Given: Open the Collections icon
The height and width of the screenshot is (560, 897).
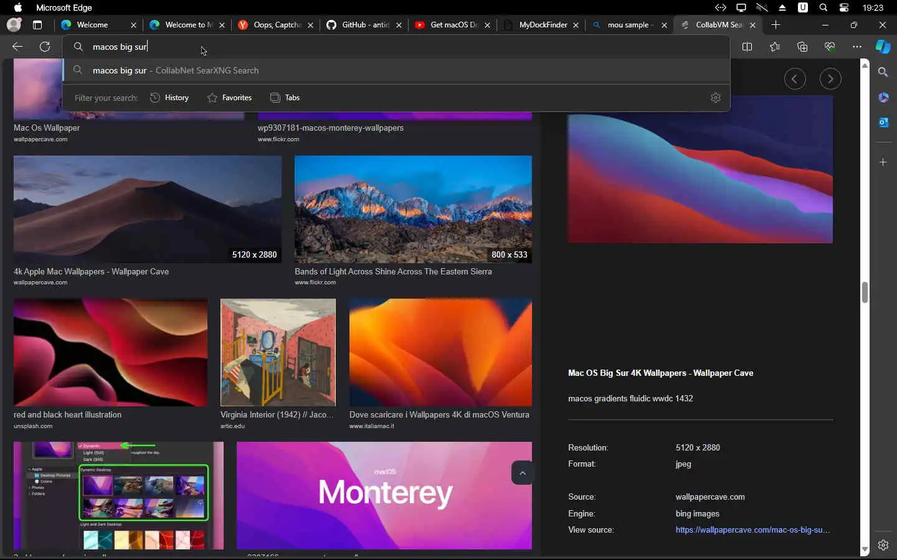Looking at the screenshot, I should [x=802, y=47].
